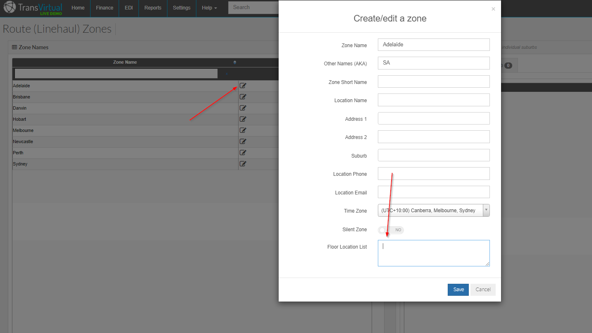This screenshot has width=592, height=333.
Task: Select the Adelaide row text
Action: coord(21,86)
